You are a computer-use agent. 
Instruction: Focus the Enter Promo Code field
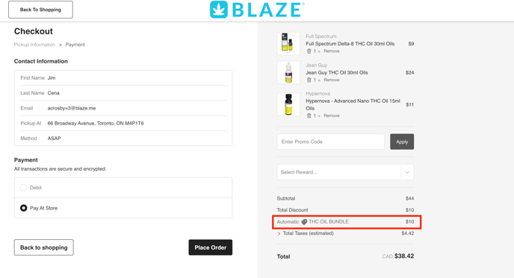click(330, 142)
